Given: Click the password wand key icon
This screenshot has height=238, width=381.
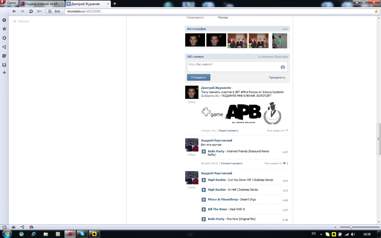Looking at the screenshot, I should tap(39, 11).
